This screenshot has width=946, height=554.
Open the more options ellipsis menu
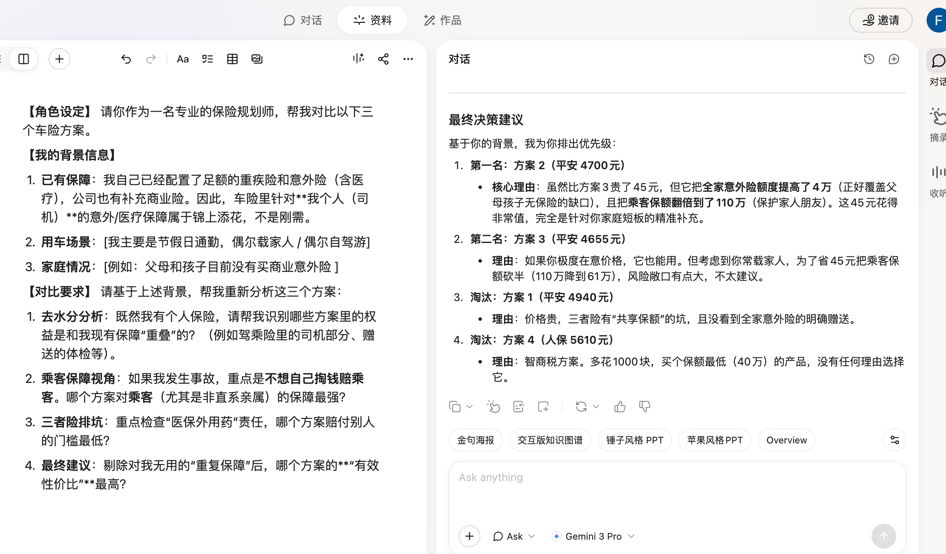pyautogui.click(x=407, y=59)
